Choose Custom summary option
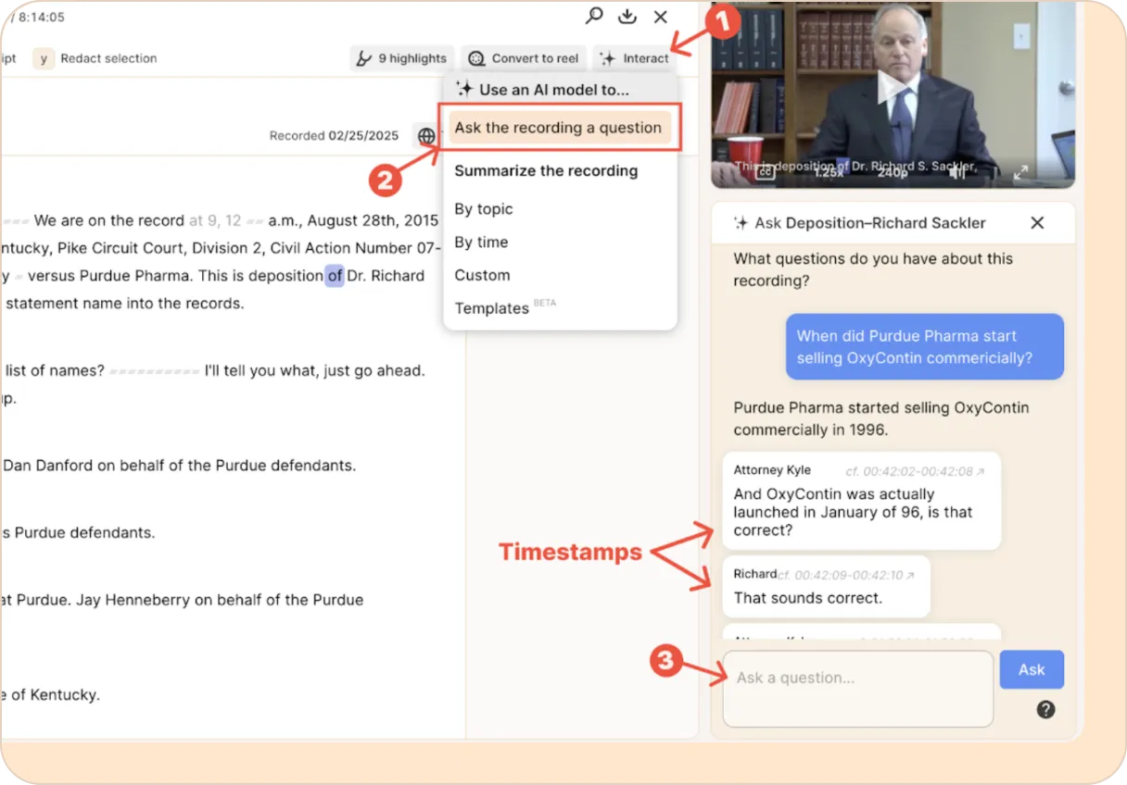Image resolution: width=1127 pixels, height=785 pixels. tap(482, 276)
